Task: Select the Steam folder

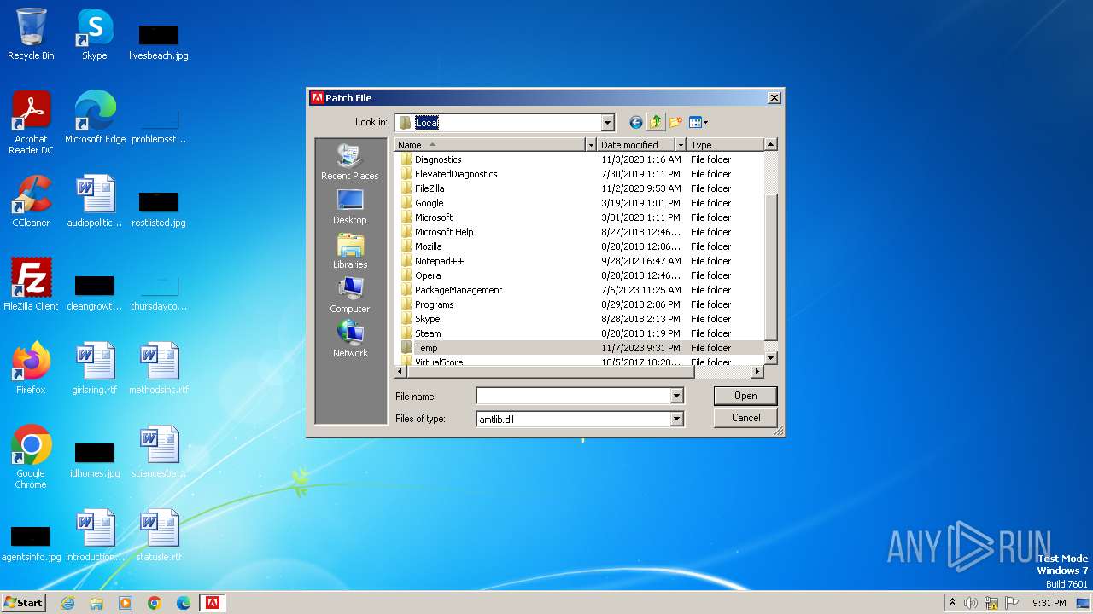Action: pyautogui.click(x=428, y=333)
